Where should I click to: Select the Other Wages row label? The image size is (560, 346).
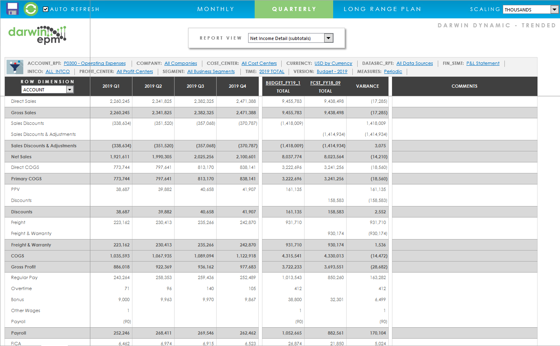coord(26,311)
